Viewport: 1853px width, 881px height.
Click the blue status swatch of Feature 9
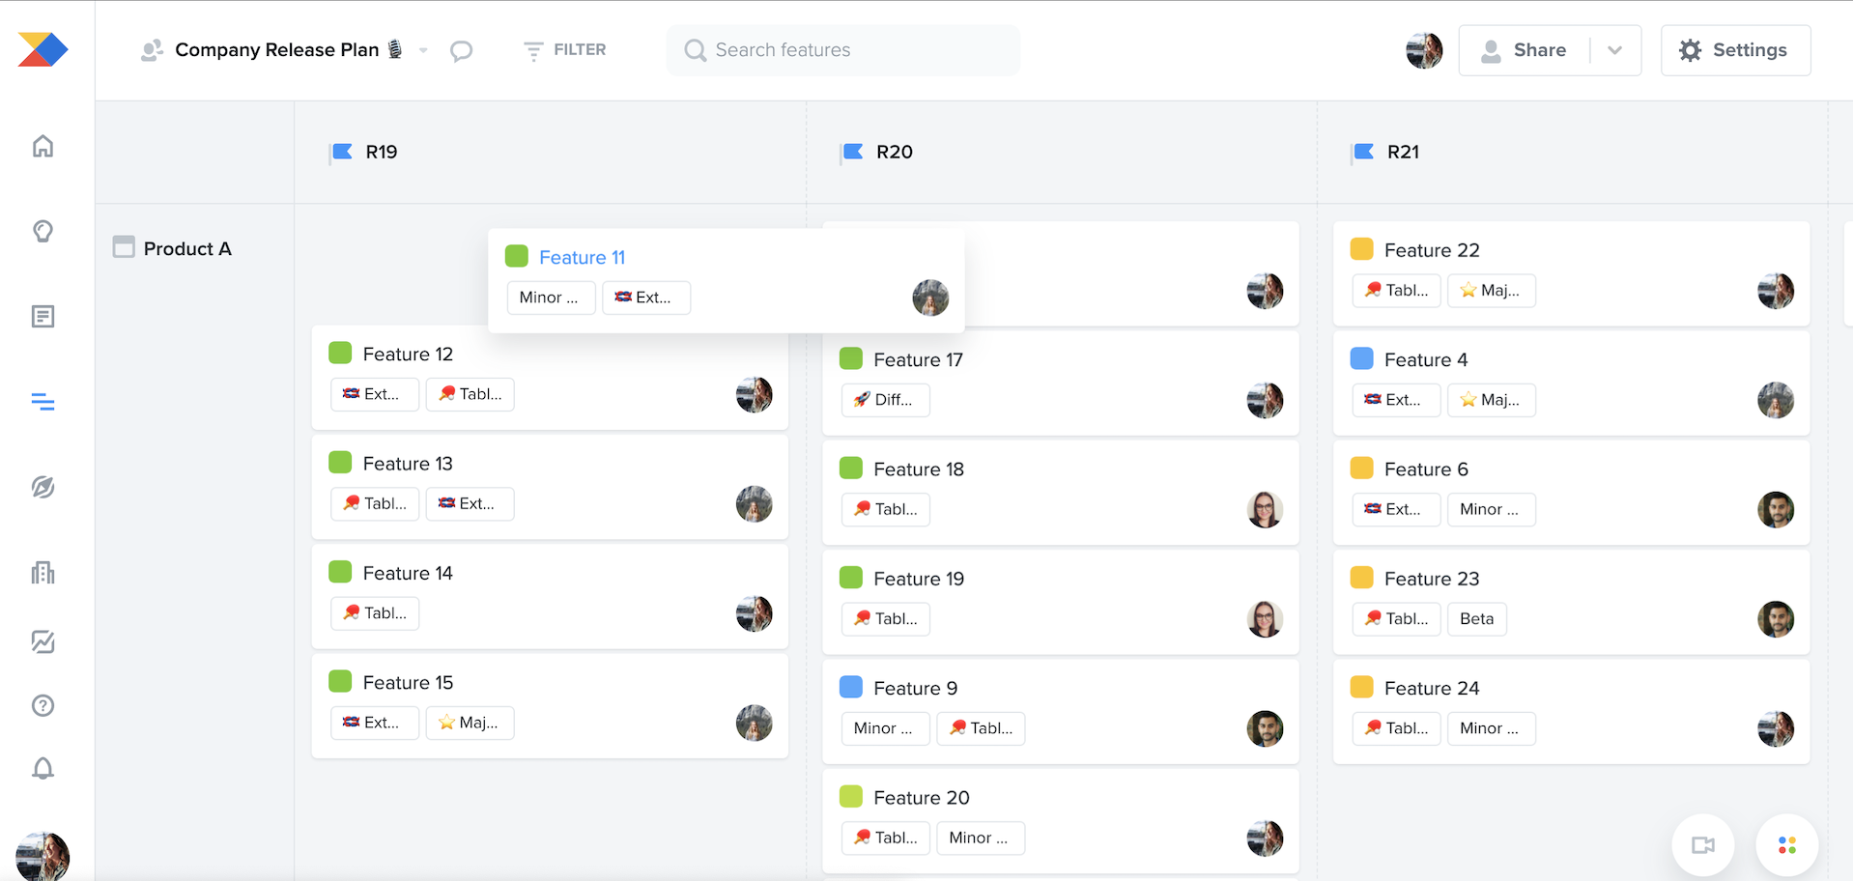pyautogui.click(x=851, y=687)
